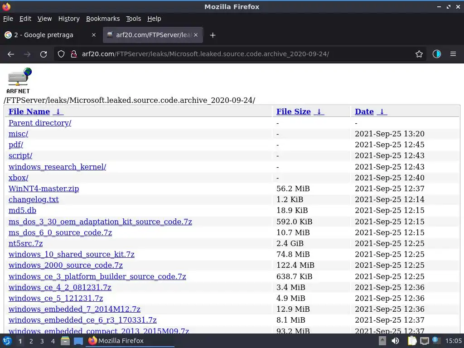
Task: Open the xbox/ folder
Action: (18, 178)
